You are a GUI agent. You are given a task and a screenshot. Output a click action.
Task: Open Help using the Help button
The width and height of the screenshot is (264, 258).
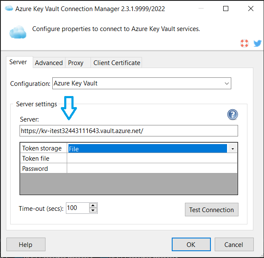pos(26,244)
